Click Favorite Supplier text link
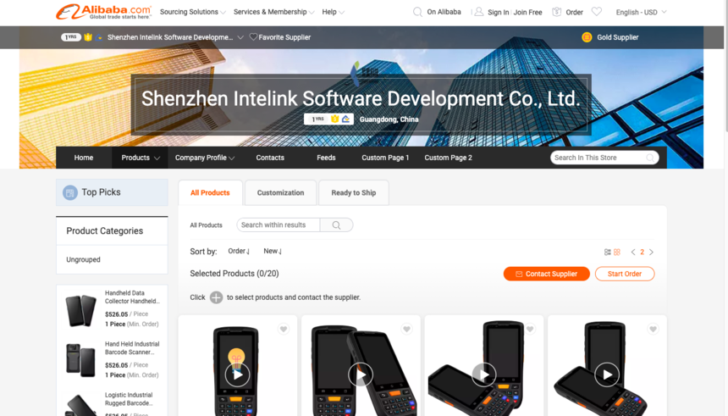This screenshot has width=728, height=416. [x=284, y=37]
